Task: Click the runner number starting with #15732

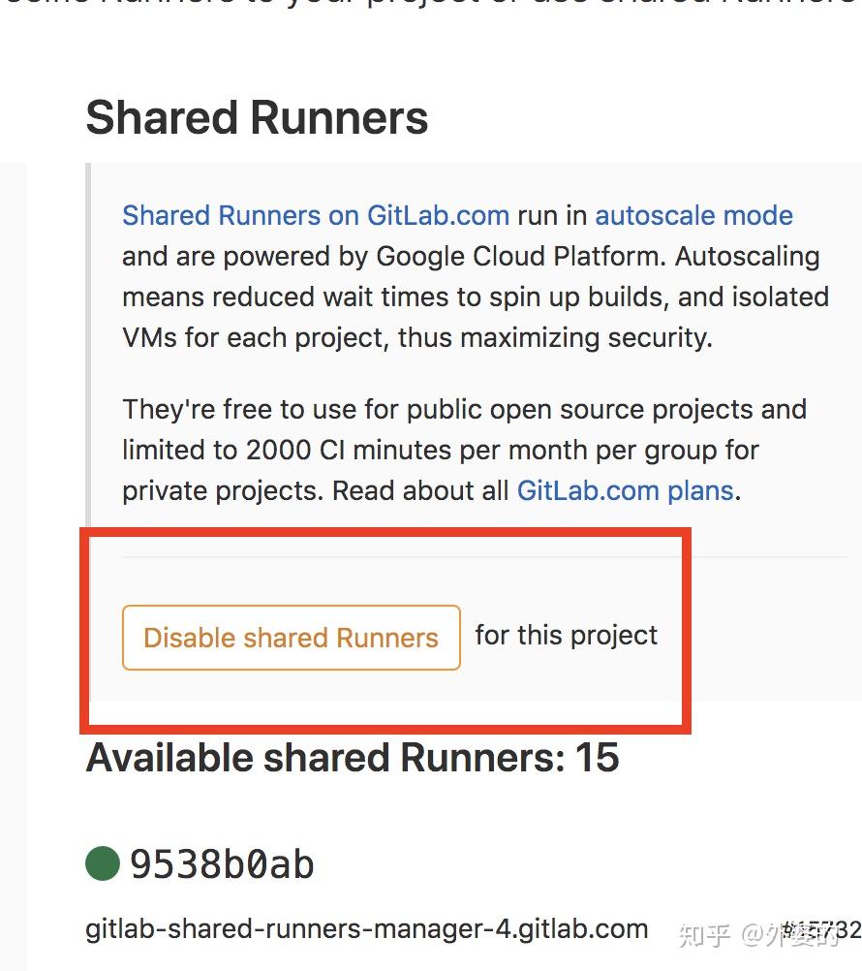Action: (x=823, y=931)
